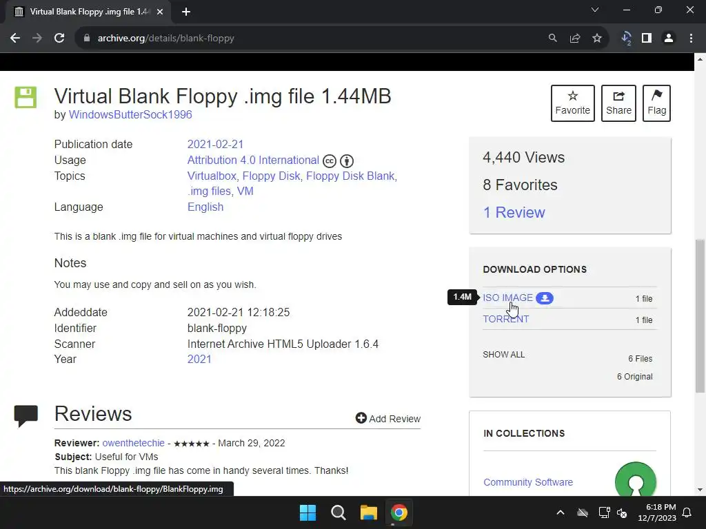
Task: Click the scrollbar up arrow
Action: 700,59
